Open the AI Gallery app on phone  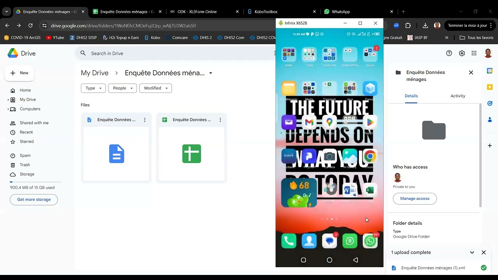pos(349,156)
